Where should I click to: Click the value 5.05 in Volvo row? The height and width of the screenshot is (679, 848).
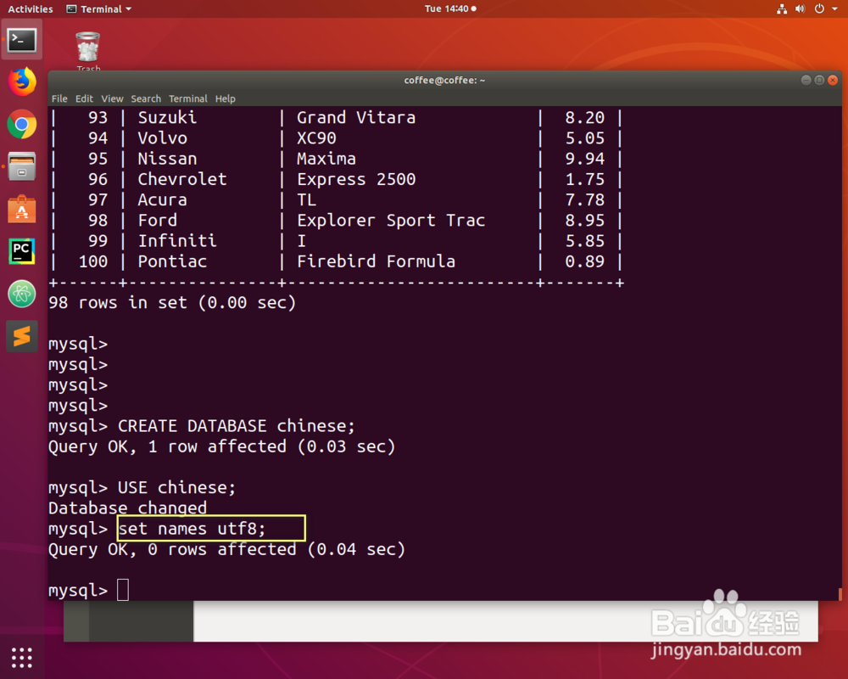[584, 138]
